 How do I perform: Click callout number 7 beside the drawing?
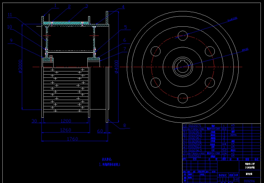tap(125, 49)
